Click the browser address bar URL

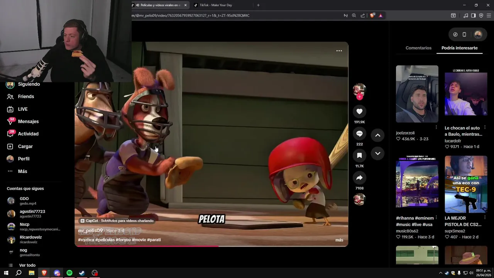[x=191, y=15]
